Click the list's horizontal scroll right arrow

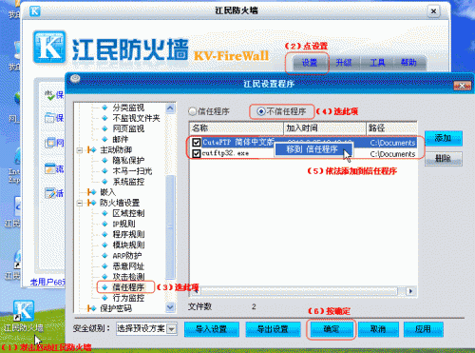(x=411, y=291)
